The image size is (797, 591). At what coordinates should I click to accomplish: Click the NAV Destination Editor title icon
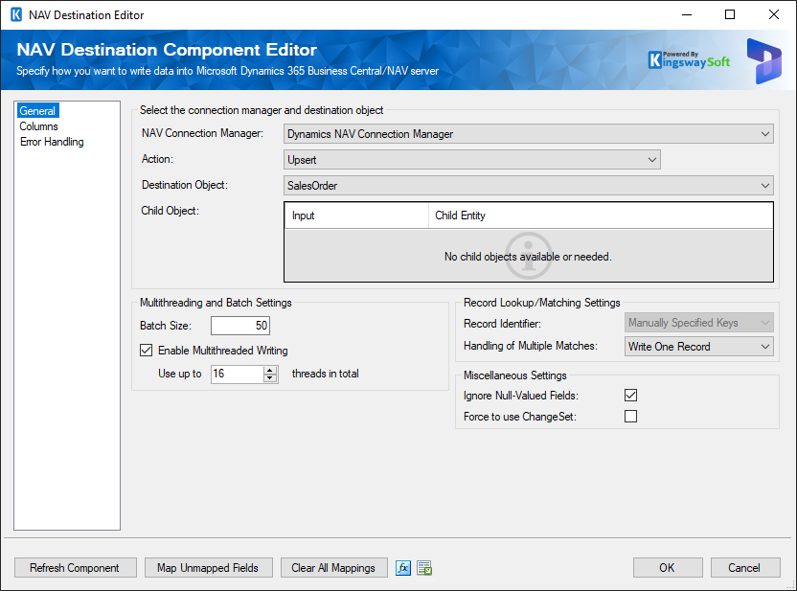click(16, 14)
